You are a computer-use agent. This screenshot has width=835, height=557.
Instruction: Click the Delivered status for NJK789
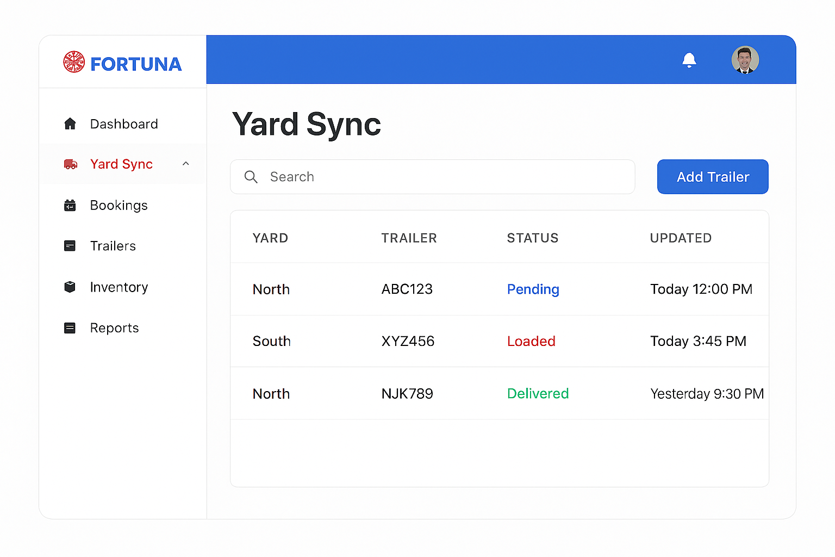(538, 393)
